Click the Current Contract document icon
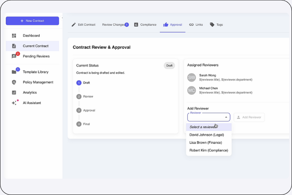292x195 pixels. tap(14, 46)
